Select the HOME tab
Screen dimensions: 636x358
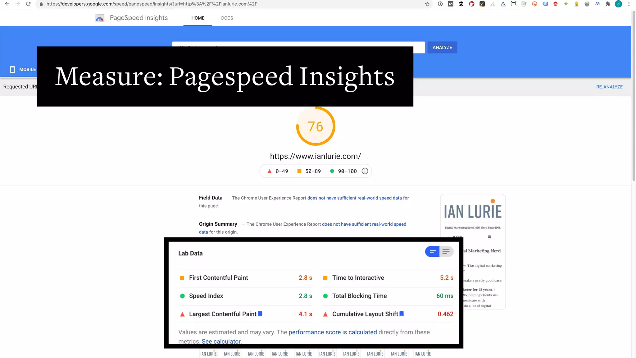click(x=198, y=18)
